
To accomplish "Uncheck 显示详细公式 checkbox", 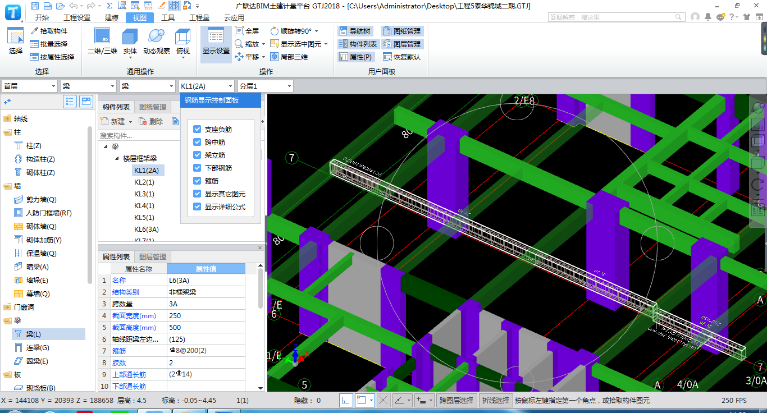I will (197, 206).
